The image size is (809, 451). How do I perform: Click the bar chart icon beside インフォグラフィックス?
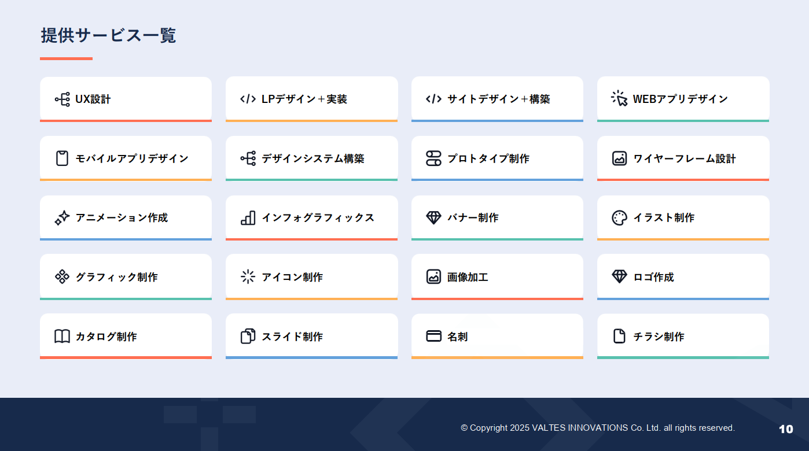point(248,218)
